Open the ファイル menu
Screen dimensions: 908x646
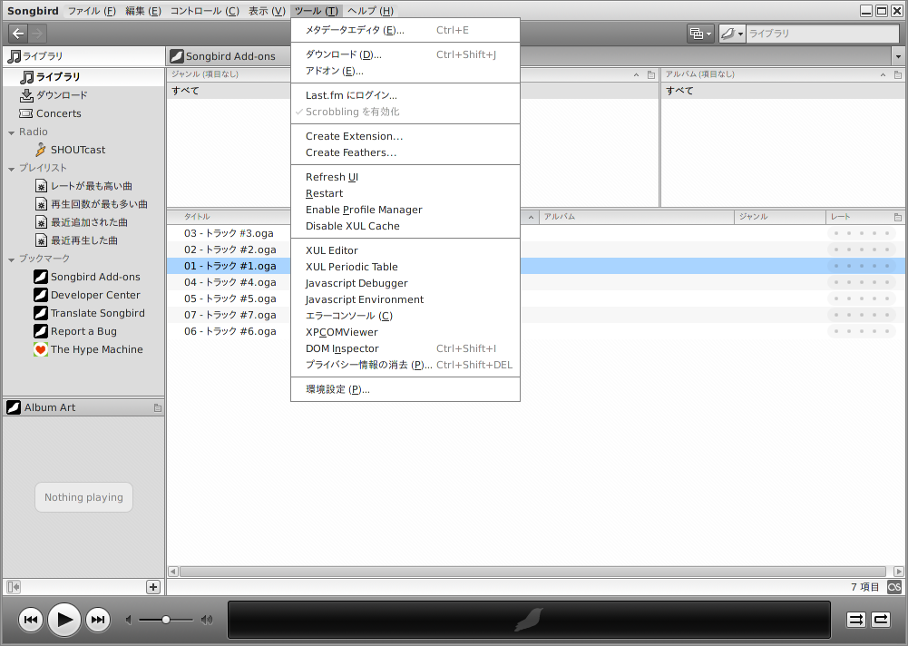click(92, 11)
